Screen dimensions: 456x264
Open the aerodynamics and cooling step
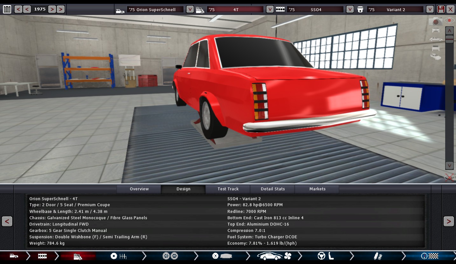point(274,256)
